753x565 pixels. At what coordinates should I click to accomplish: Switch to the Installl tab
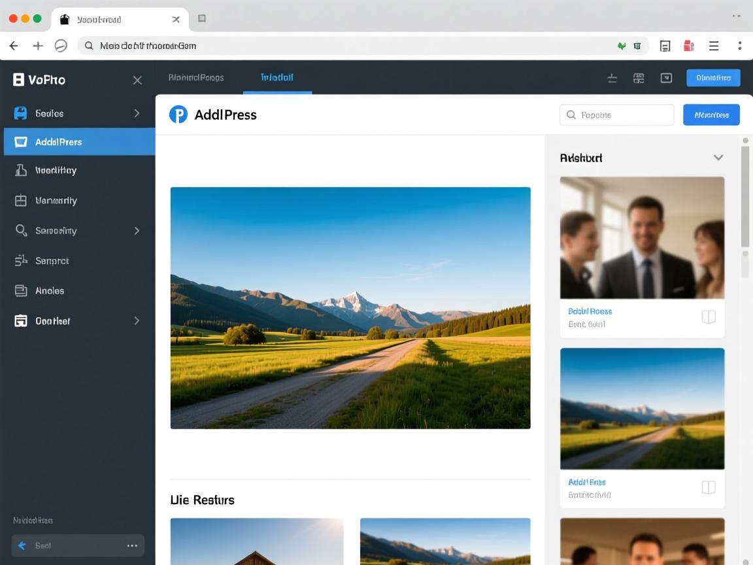pos(277,77)
